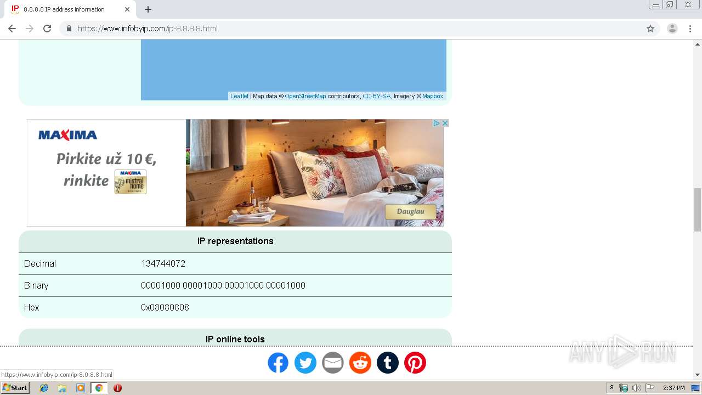
Task: Open the network icon in the tray
Action: tap(624, 388)
